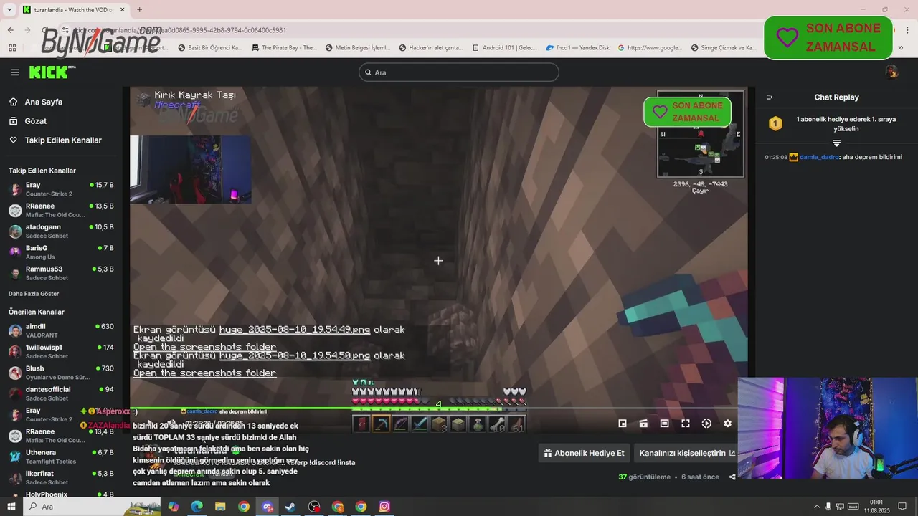This screenshot has width=918, height=516.
Task: Open dantesofficial's channel
Action: (x=61, y=393)
